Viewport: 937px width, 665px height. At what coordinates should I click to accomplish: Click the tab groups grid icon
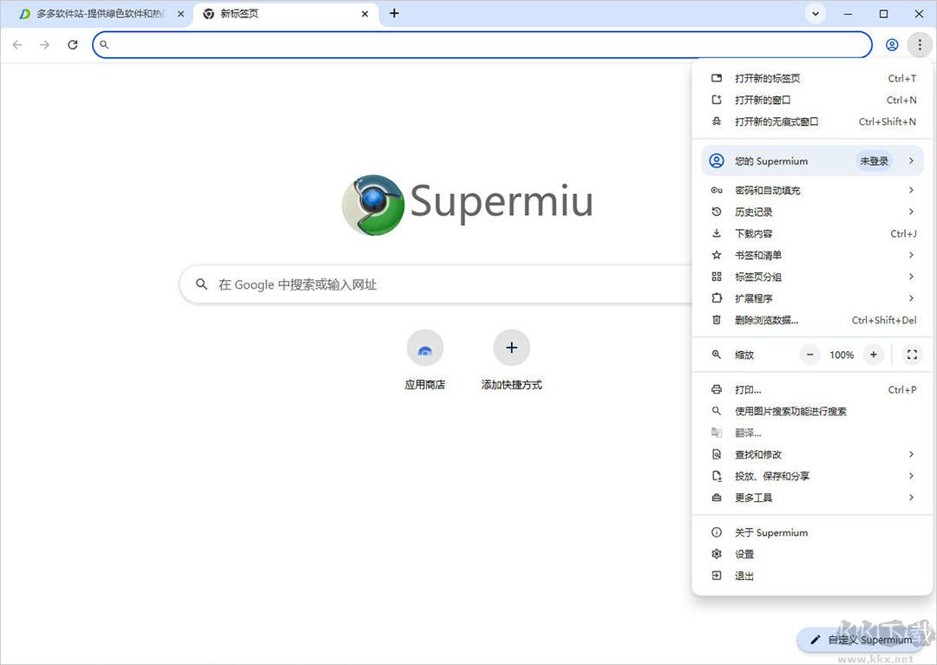pos(717,277)
